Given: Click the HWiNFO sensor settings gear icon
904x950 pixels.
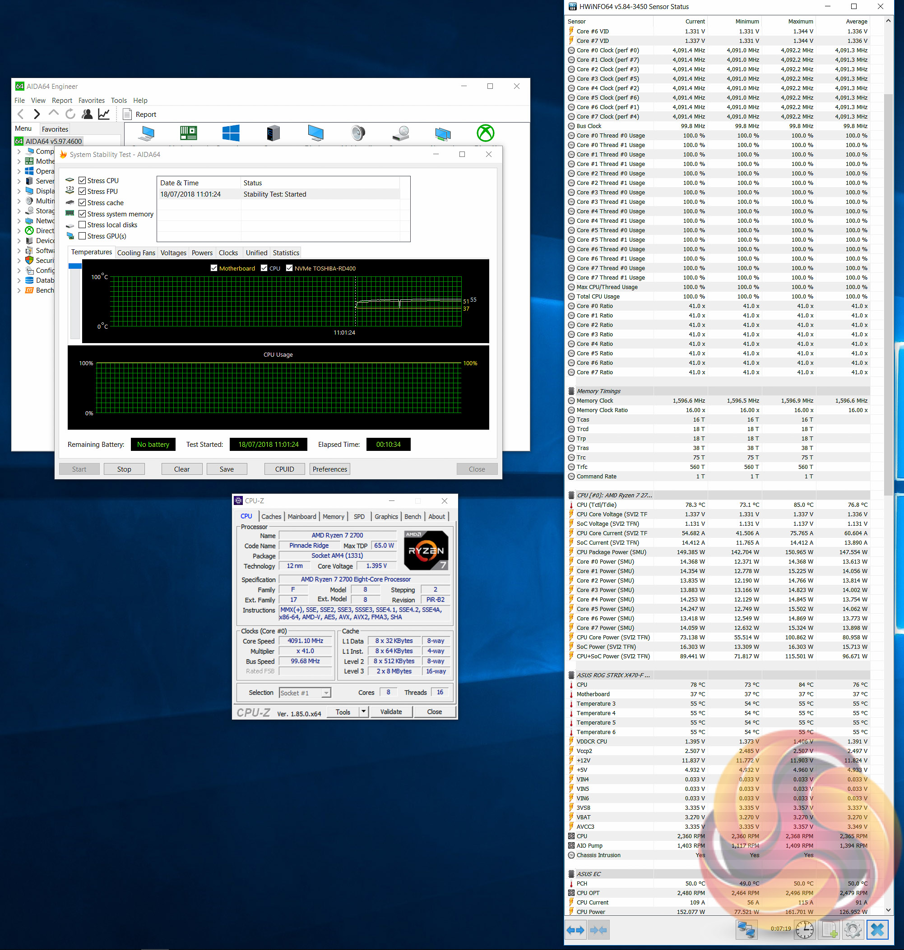Looking at the screenshot, I should (853, 930).
